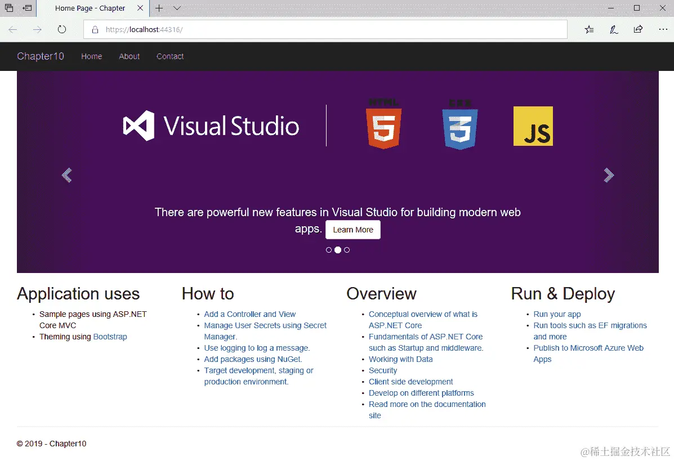674x461 pixels.
Task: Click the Add notes pen icon
Action: pyautogui.click(x=614, y=30)
